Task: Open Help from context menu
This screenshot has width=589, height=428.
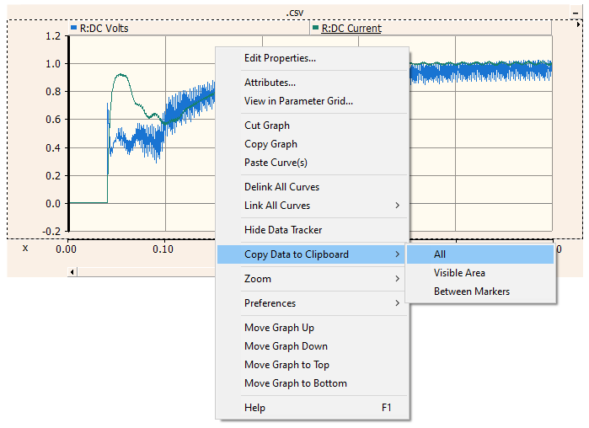Action: [x=254, y=408]
